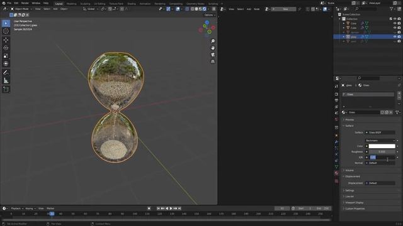Jump to the timeline end frame
Viewport: 403px width, 226px height.
[x=179, y=208]
